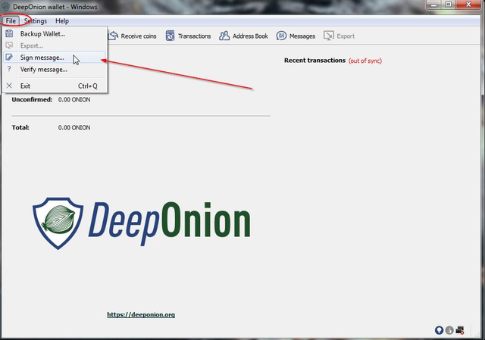
Task: Open the File menu
Action: coord(11,21)
